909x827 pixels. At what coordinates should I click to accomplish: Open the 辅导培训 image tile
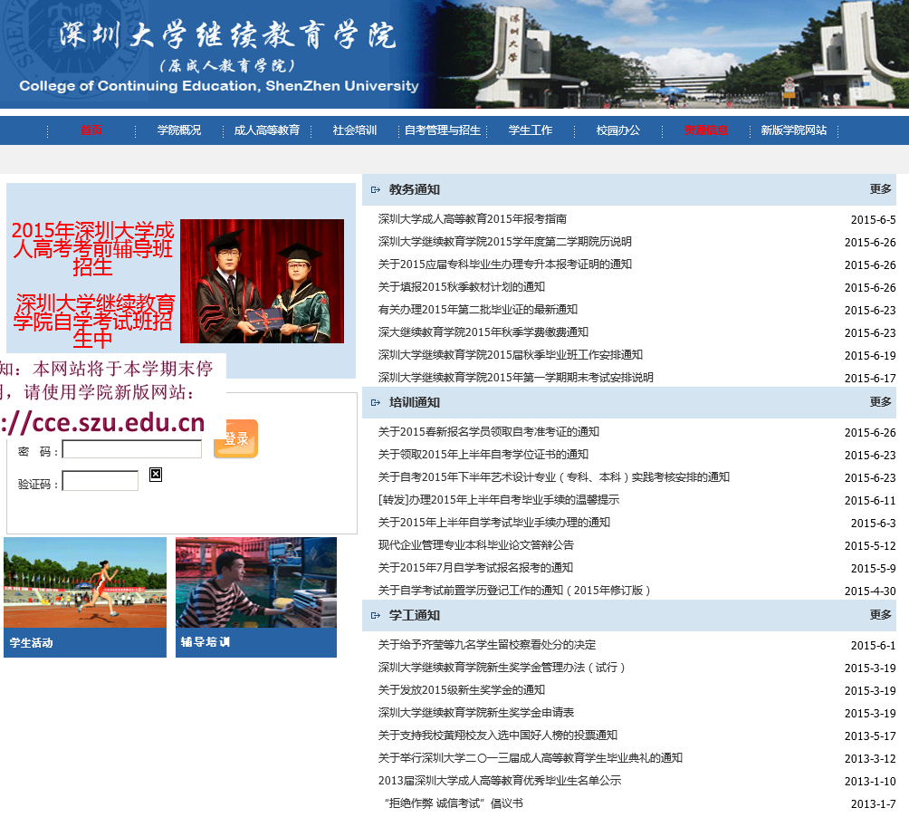256,597
